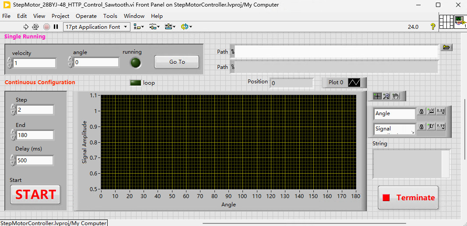Click the Run arrow in the toolbar
Screen dimensions: 467x226
coord(26,27)
